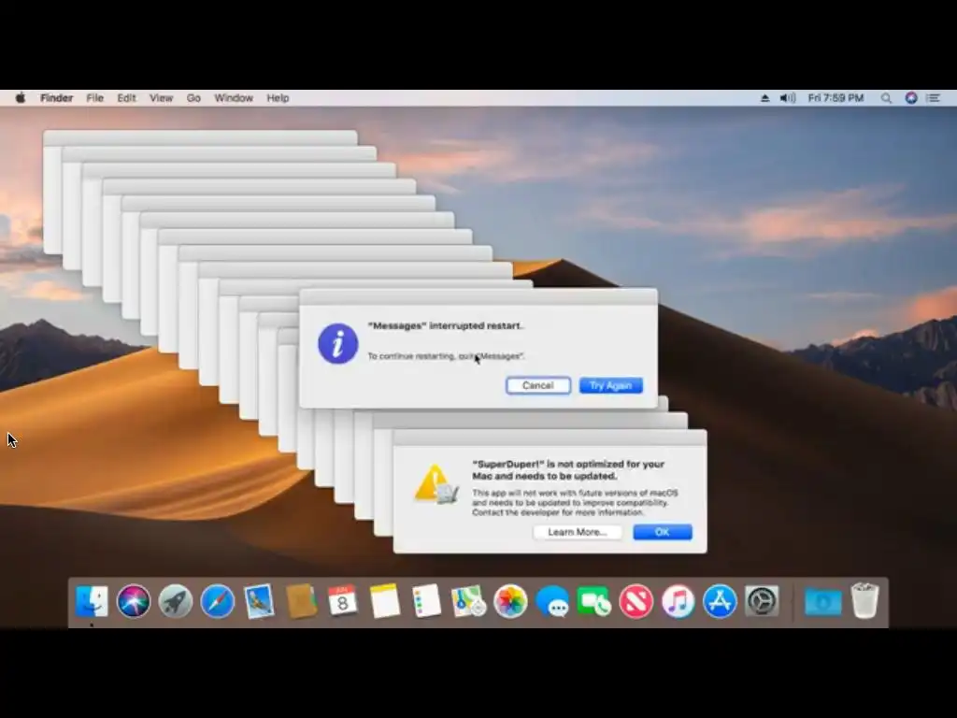The height and width of the screenshot is (718, 957).
Task: Click Learn More in SuperDuper warning
Action: [578, 532]
